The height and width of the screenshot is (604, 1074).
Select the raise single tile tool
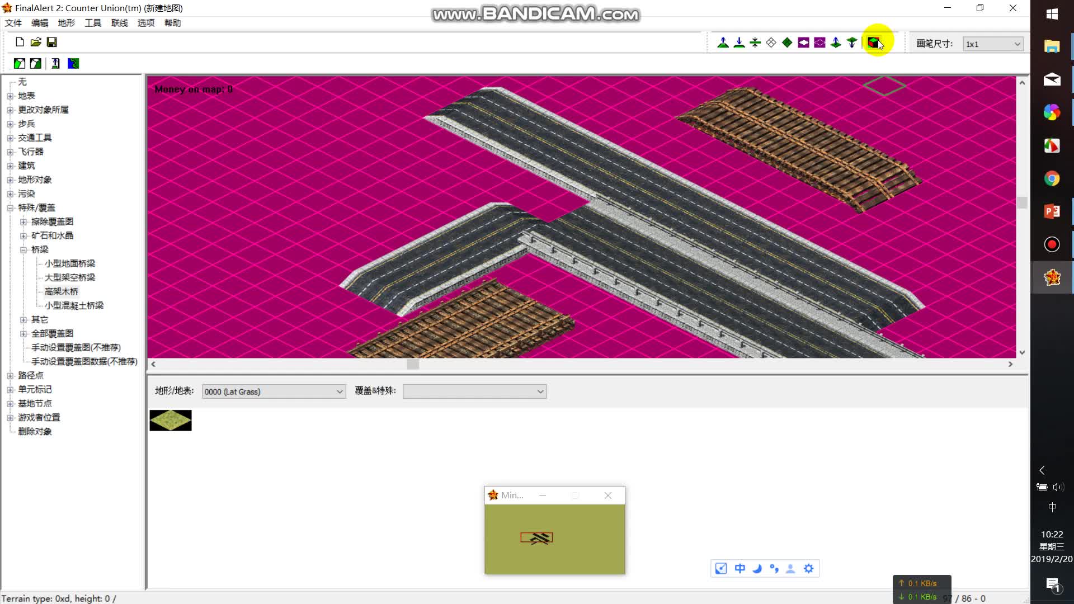coord(836,43)
